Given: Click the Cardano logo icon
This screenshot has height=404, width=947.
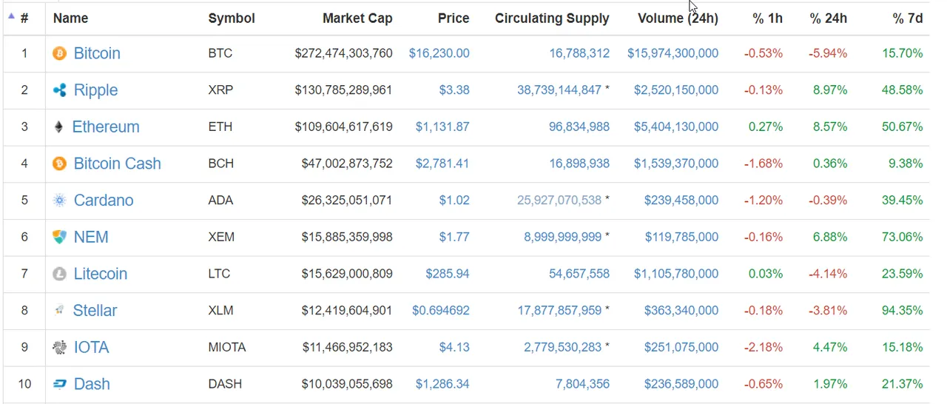Looking at the screenshot, I should pos(59,201).
